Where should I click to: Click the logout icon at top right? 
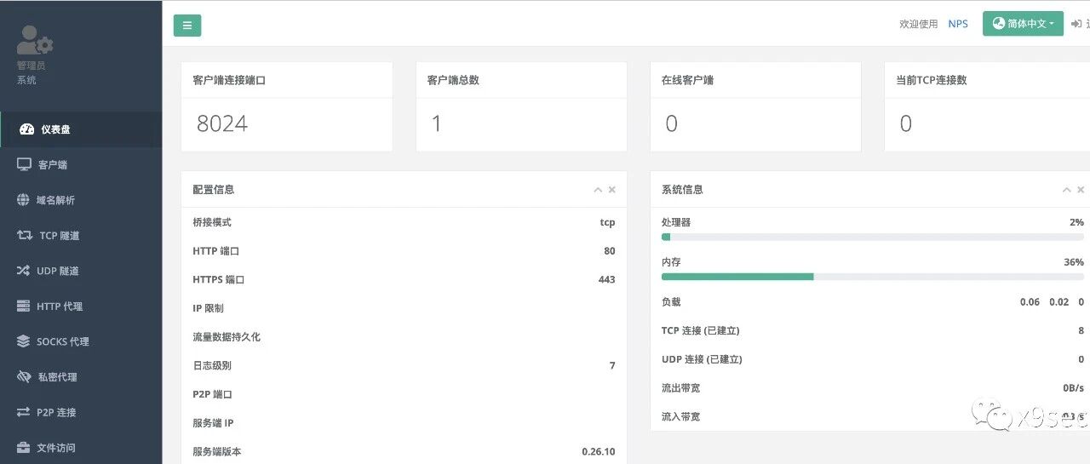coord(1076,24)
